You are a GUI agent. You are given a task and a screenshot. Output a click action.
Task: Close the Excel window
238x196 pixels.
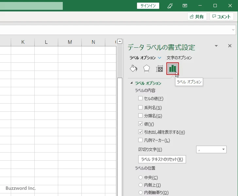pyautogui.click(x=230, y=6)
